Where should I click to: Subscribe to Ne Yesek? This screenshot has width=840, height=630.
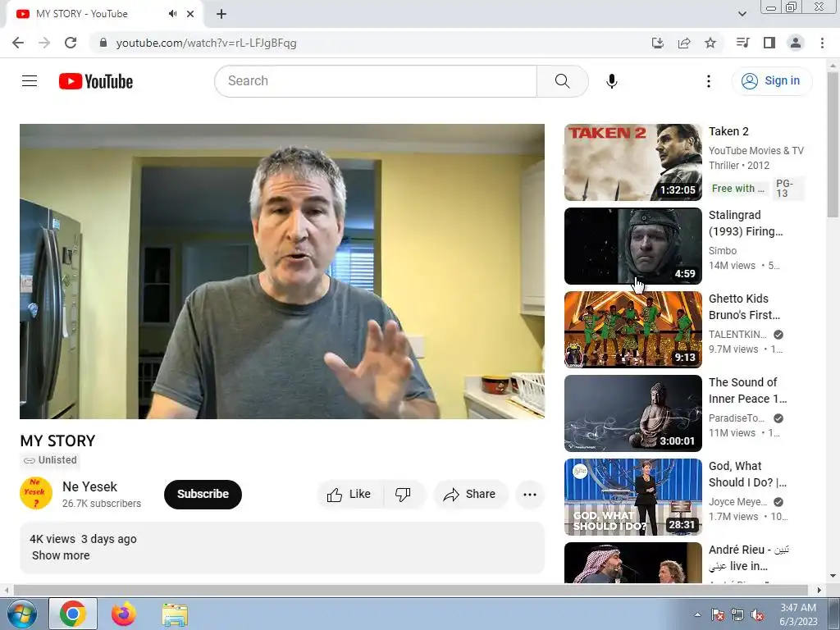point(203,494)
